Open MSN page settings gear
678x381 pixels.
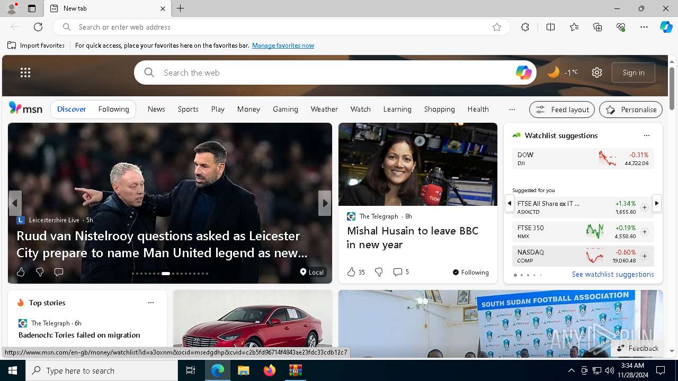click(x=597, y=72)
